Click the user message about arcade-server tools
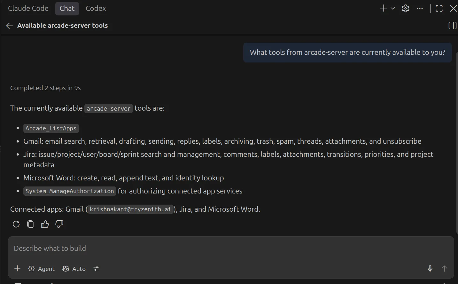The height and width of the screenshot is (284, 458). coord(347,53)
